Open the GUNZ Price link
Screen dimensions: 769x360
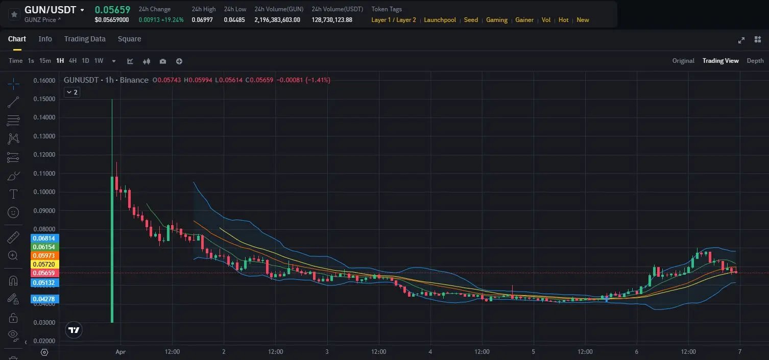click(43, 19)
